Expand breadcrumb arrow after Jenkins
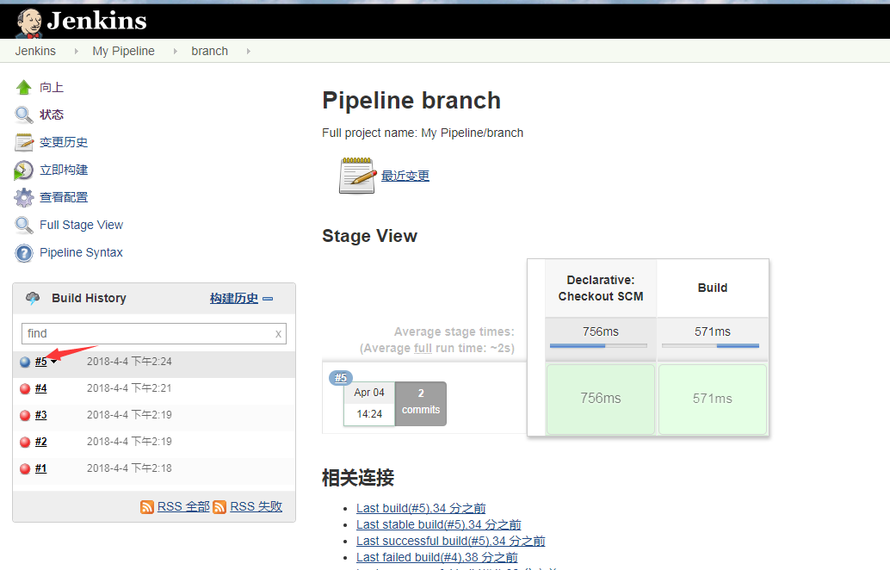 (x=76, y=51)
